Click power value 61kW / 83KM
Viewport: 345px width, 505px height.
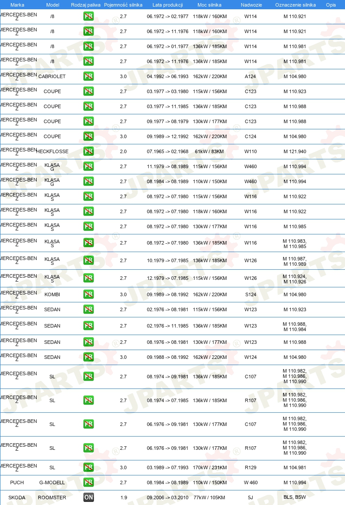pyautogui.click(x=209, y=151)
